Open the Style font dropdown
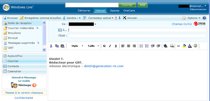The image size is (210, 101). point(77,46)
